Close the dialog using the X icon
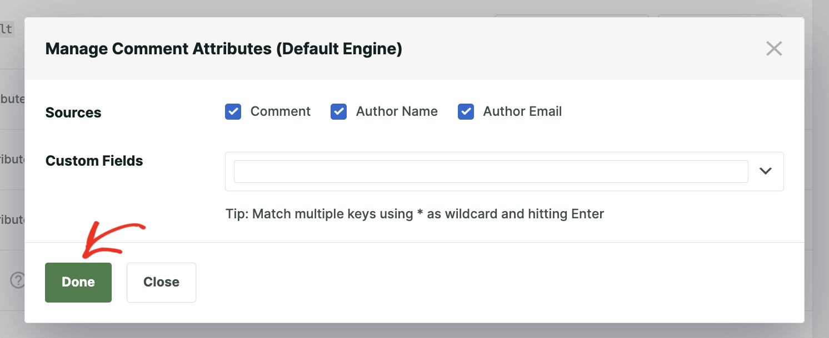Screen dimensions: 829x338 pyautogui.click(x=774, y=48)
